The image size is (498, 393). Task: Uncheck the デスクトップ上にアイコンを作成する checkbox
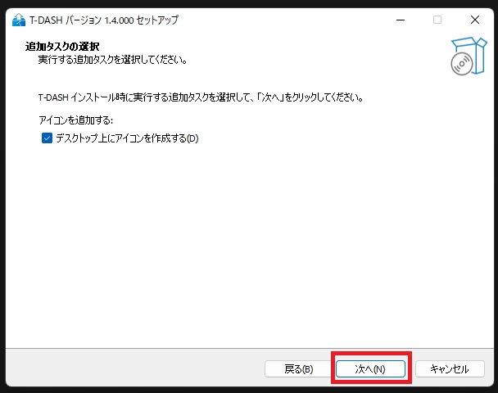[x=47, y=138]
